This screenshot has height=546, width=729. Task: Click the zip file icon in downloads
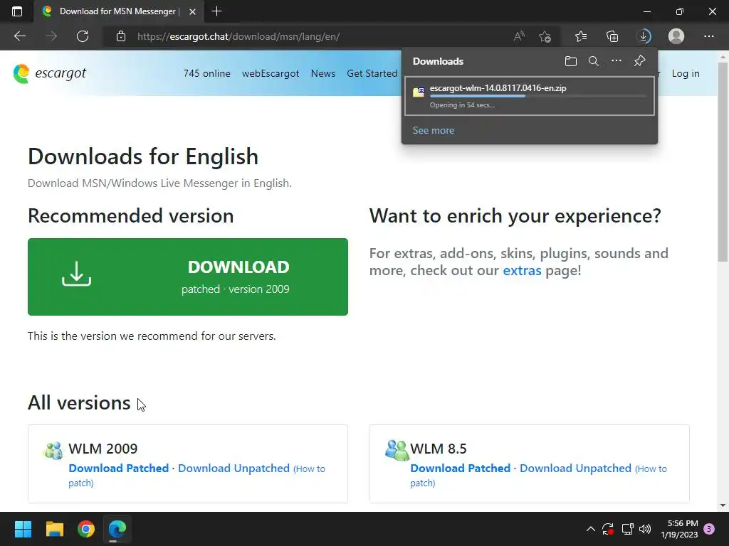pos(419,92)
